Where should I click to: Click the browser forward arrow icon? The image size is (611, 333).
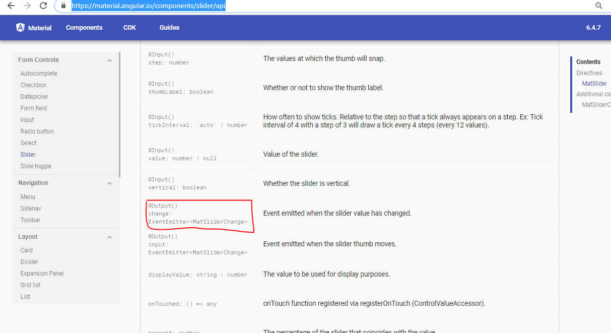click(26, 6)
